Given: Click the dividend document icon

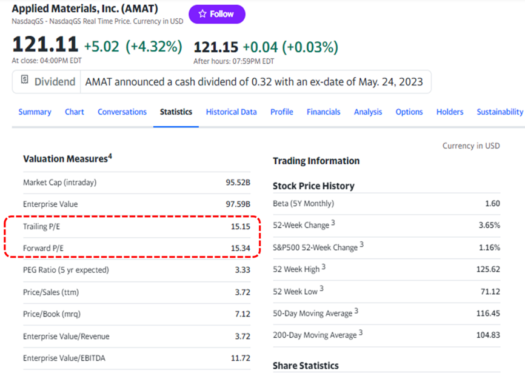Looking at the screenshot, I should click(x=25, y=79).
